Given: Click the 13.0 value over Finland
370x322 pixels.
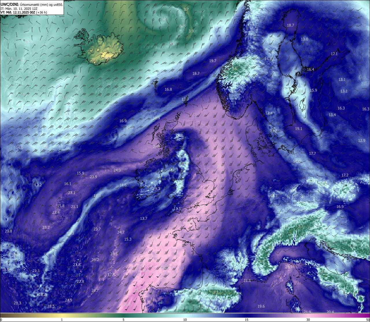Looking at the screenshot, I should (304, 39).
